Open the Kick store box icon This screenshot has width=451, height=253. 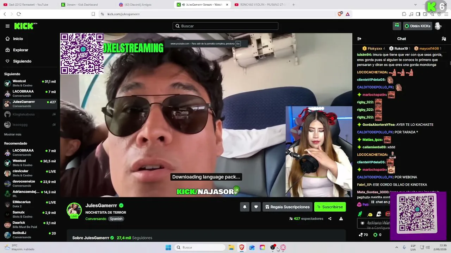coord(397,26)
